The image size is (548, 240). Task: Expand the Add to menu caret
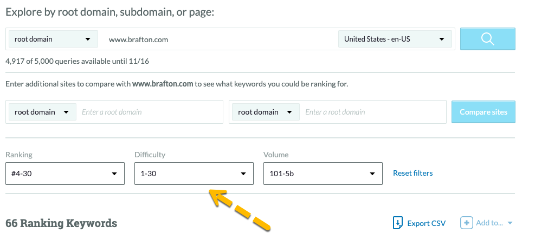click(510, 223)
